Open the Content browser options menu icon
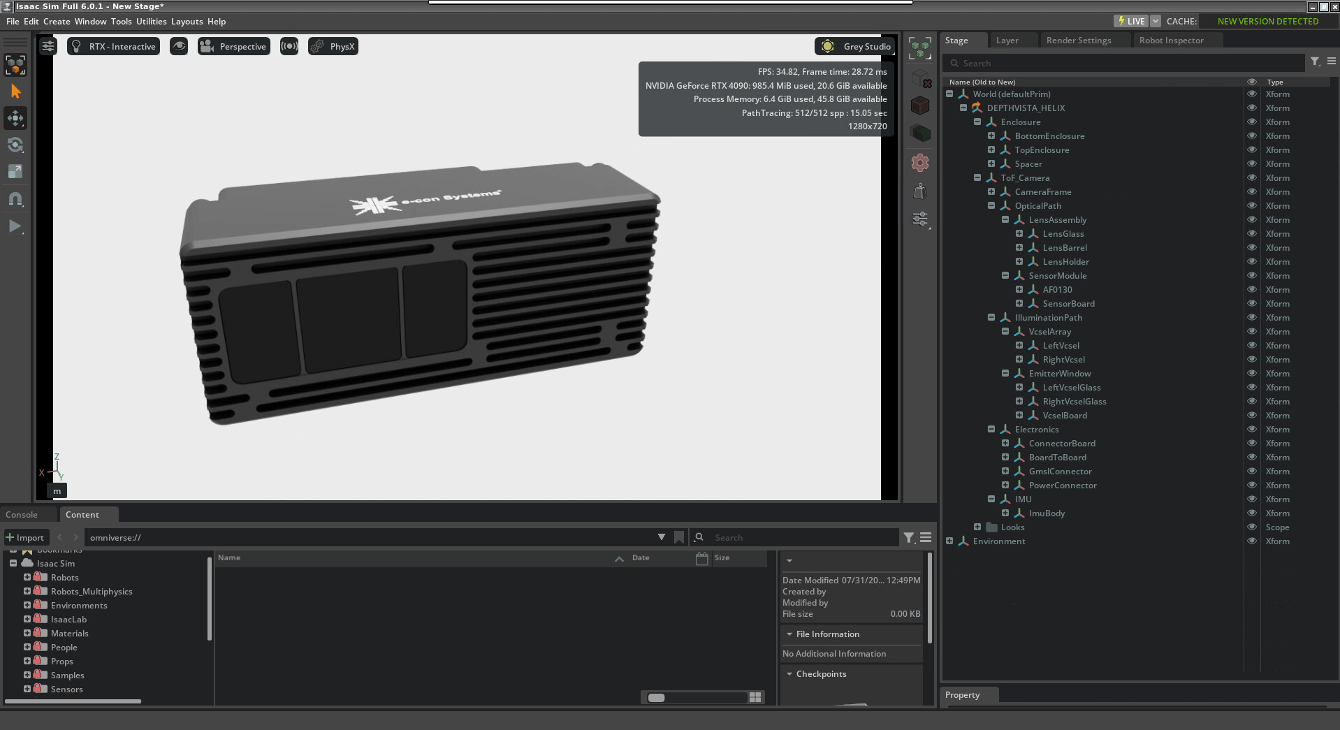Image resolution: width=1340 pixels, height=730 pixels. coord(926,537)
